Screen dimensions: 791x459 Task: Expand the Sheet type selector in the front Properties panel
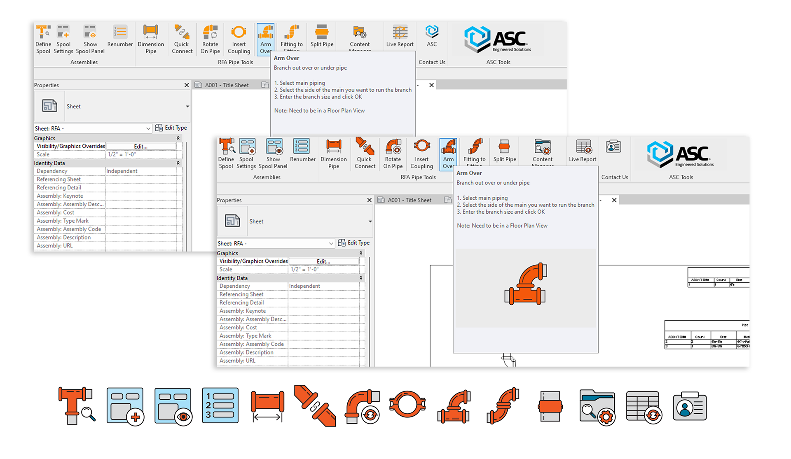370,221
